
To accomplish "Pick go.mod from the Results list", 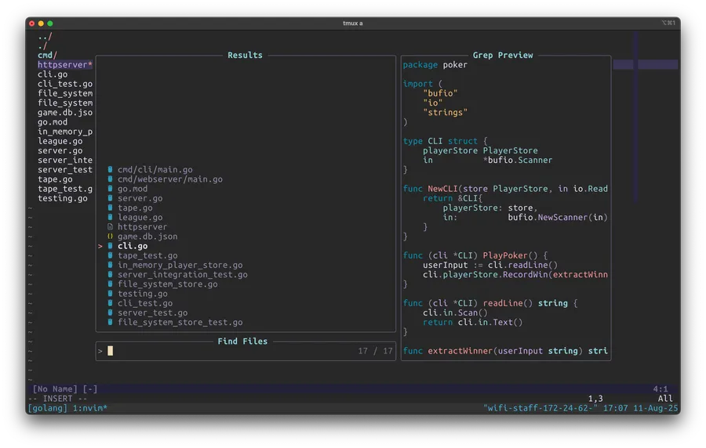I will [133, 189].
